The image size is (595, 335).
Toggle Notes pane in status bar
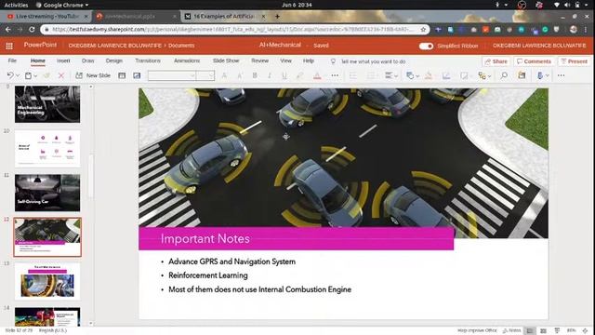[x=512, y=331]
